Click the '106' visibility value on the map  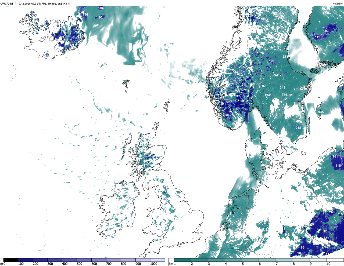(x=272, y=61)
